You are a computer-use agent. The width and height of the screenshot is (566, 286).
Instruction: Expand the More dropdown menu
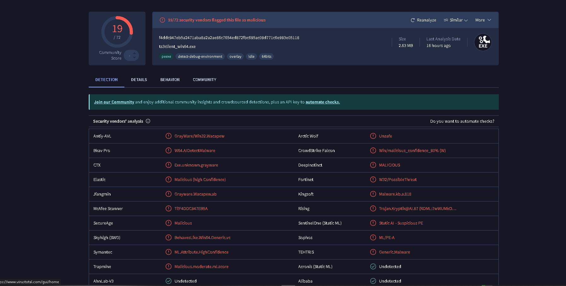pos(483,20)
